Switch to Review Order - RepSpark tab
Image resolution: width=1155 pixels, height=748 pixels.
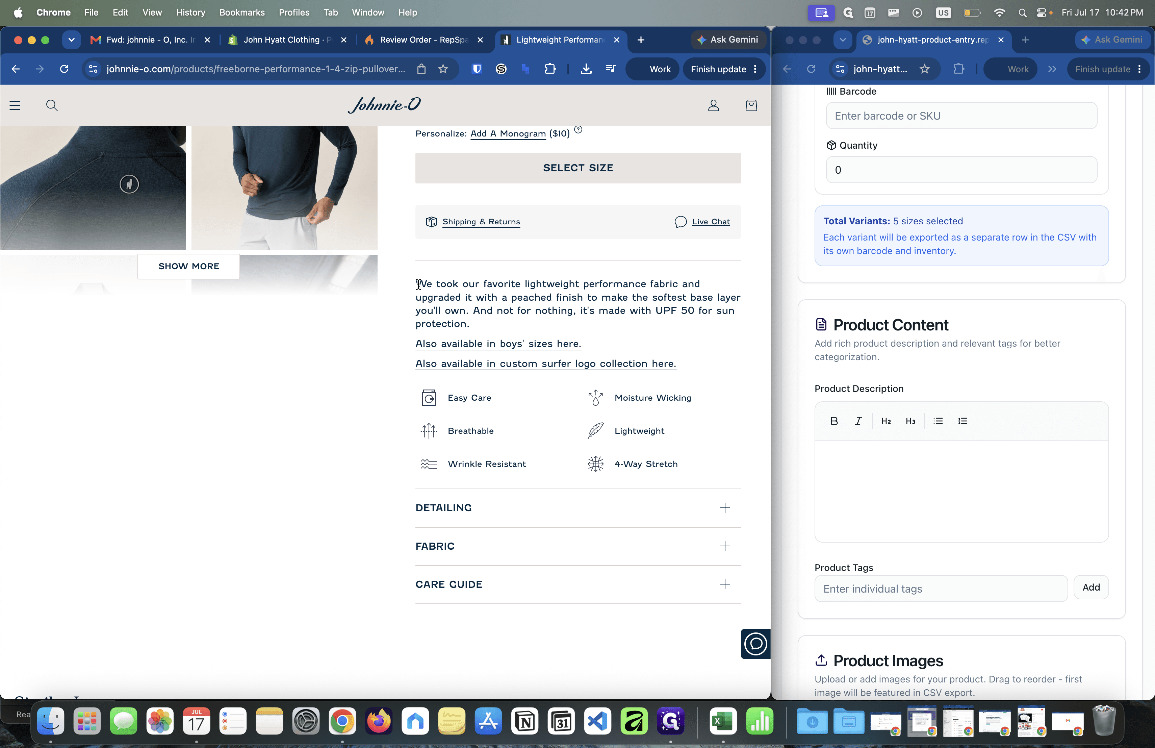click(x=424, y=40)
